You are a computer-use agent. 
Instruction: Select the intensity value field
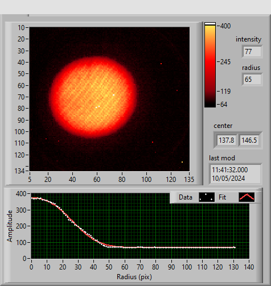click(252, 52)
